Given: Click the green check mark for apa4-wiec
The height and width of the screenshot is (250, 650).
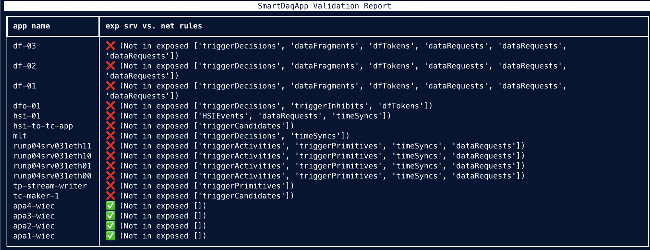Looking at the screenshot, I should point(110,206).
